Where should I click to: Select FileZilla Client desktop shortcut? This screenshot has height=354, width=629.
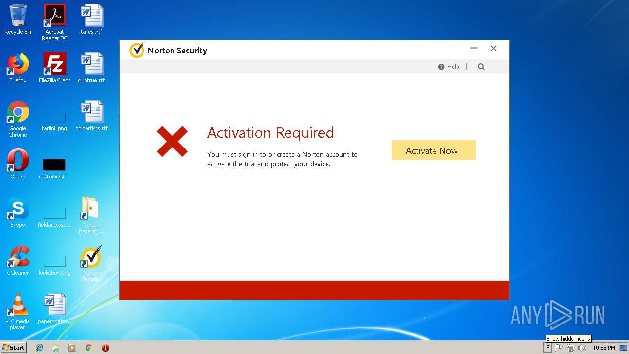pos(55,68)
